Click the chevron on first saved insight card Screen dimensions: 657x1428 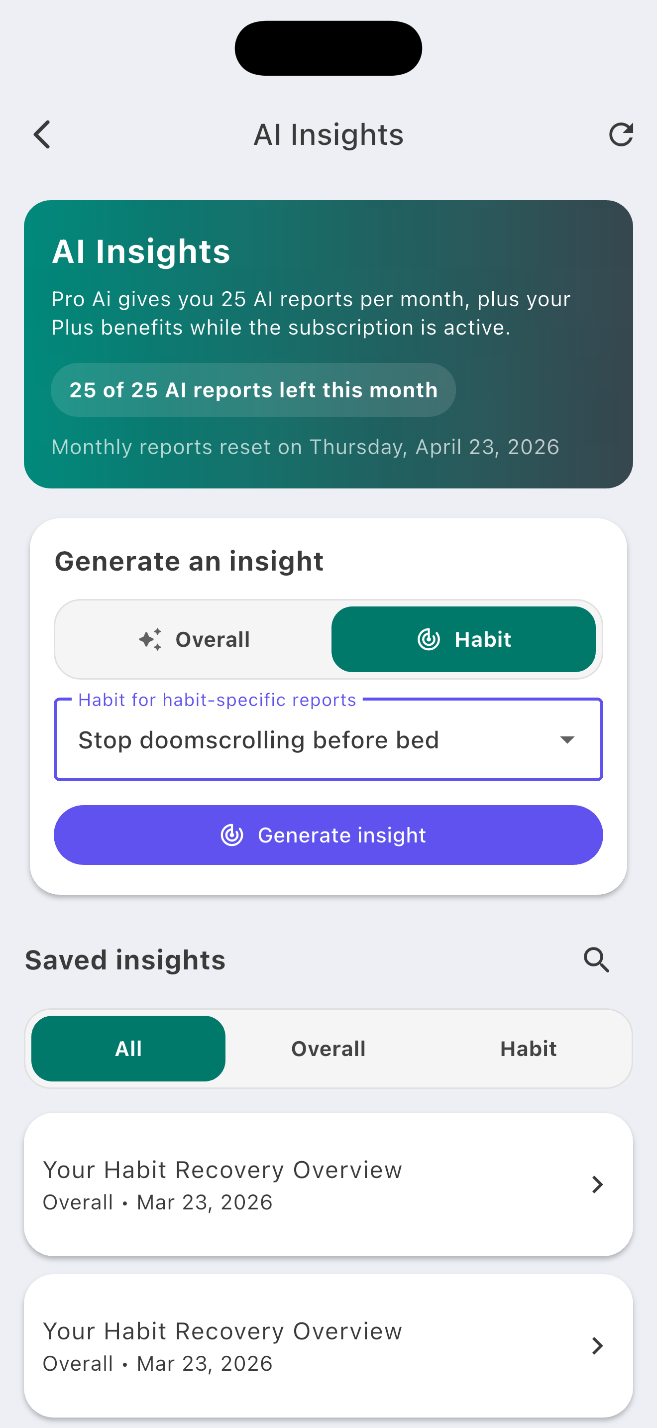tap(597, 1184)
